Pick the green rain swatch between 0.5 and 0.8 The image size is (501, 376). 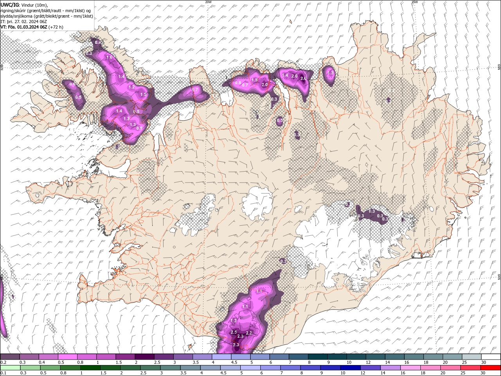coord(50,368)
